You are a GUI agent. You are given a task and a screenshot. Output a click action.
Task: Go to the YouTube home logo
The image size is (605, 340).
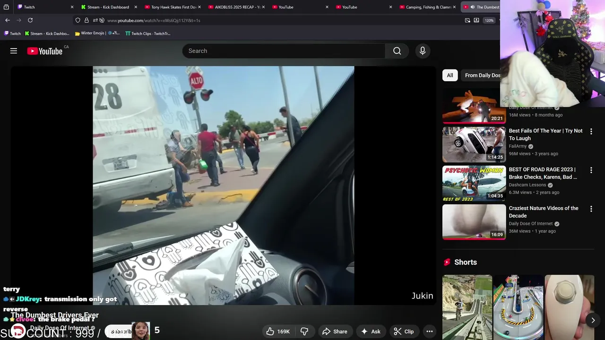pos(45,51)
